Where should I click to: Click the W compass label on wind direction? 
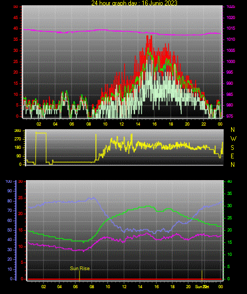(233, 139)
